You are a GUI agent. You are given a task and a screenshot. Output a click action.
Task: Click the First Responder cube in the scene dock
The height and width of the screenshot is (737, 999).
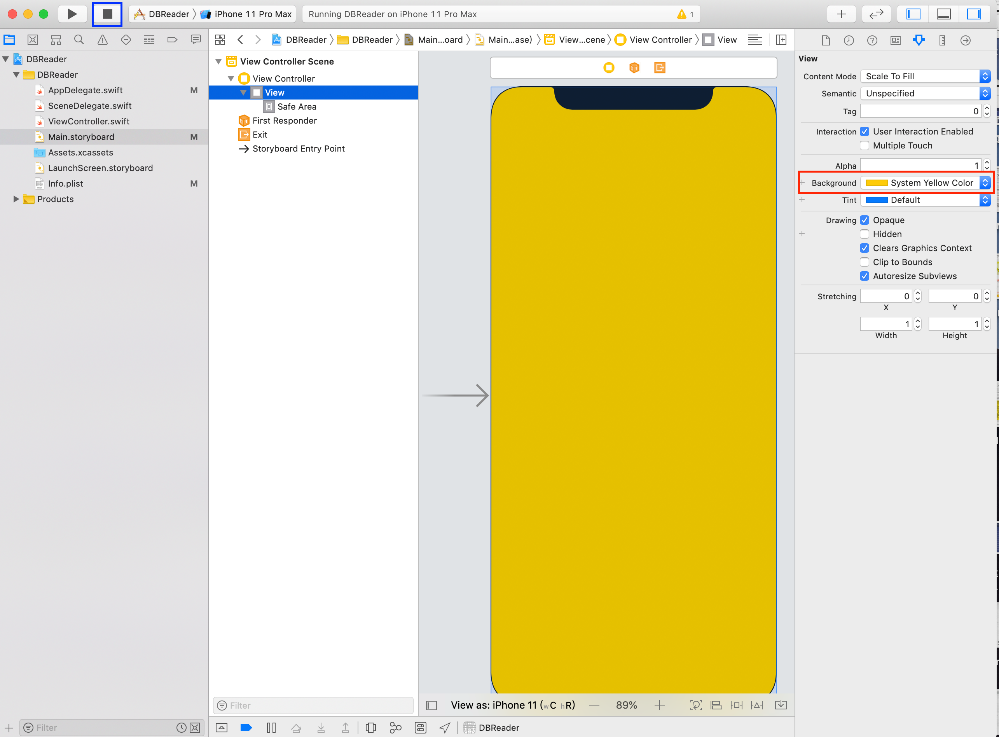634,67
